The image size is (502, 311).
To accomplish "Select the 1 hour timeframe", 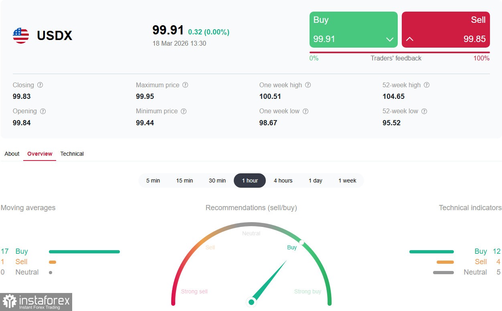I will point(250,181).
